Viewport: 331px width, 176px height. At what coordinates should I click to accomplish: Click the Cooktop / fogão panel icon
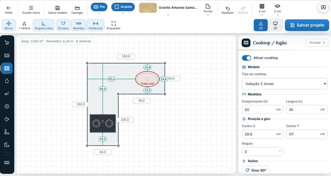coord(246,43)
